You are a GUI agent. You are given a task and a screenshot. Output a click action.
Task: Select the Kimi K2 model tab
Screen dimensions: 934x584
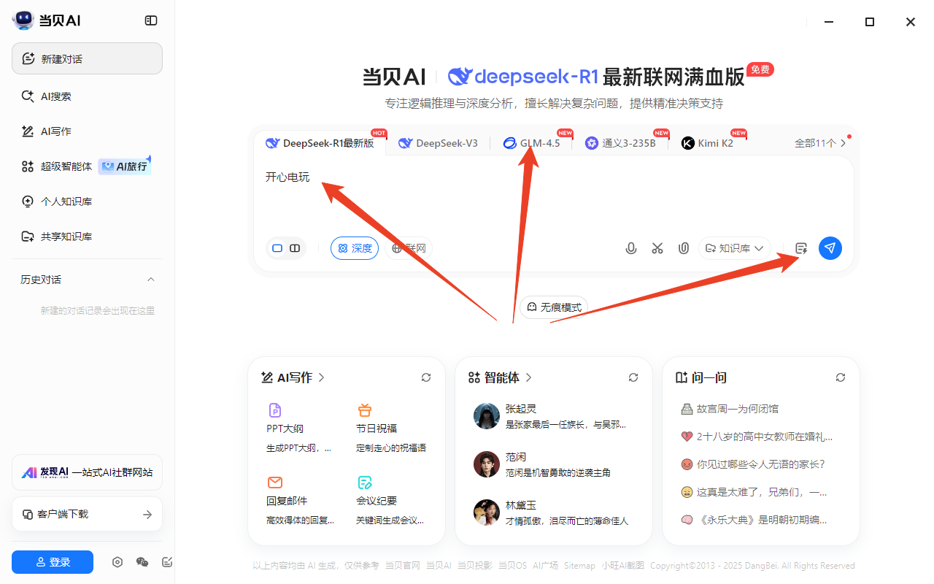pyautogui.click(x=708, y=143)
